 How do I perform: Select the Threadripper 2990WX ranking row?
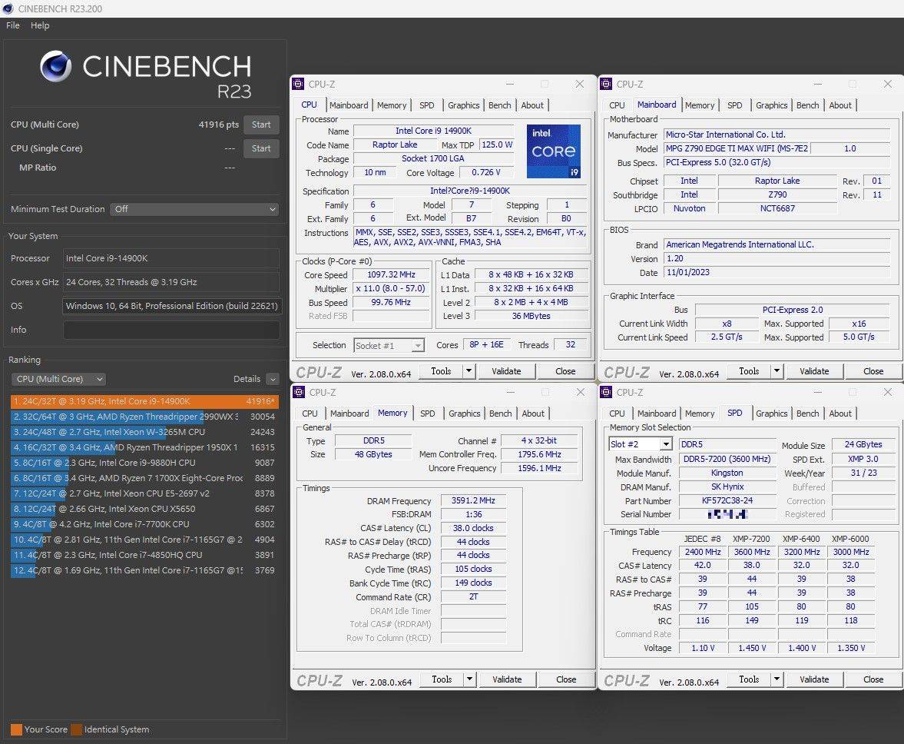pos(144,417)
